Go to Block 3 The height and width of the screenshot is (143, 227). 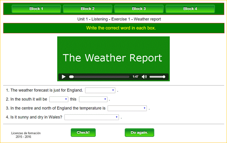(139, 9)
